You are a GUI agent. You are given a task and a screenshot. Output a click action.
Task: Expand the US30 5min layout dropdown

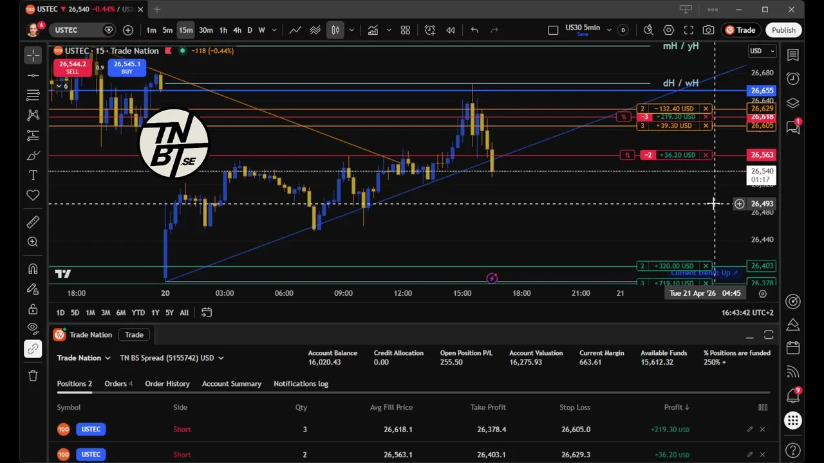click(x=609, y=30)
